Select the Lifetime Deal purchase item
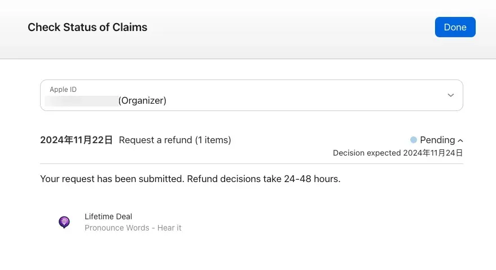Image resolution: width=496 pixels, height=270 pixels. 108,216
